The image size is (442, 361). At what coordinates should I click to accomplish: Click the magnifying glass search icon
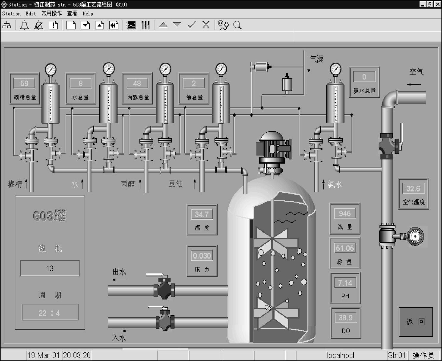point(237,26)
